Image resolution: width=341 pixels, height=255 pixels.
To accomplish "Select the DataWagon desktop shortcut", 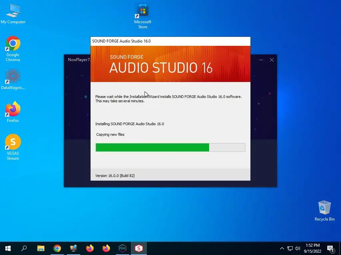I will pos(13,79).
